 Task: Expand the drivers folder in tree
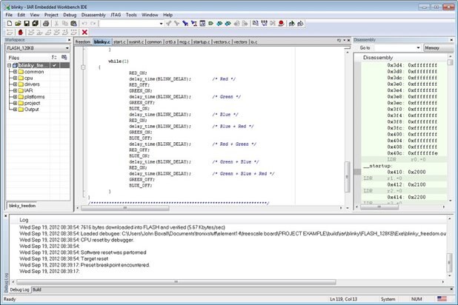click(x=15, y=84)
